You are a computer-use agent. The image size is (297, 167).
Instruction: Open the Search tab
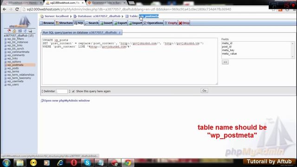tap(92, 23)
